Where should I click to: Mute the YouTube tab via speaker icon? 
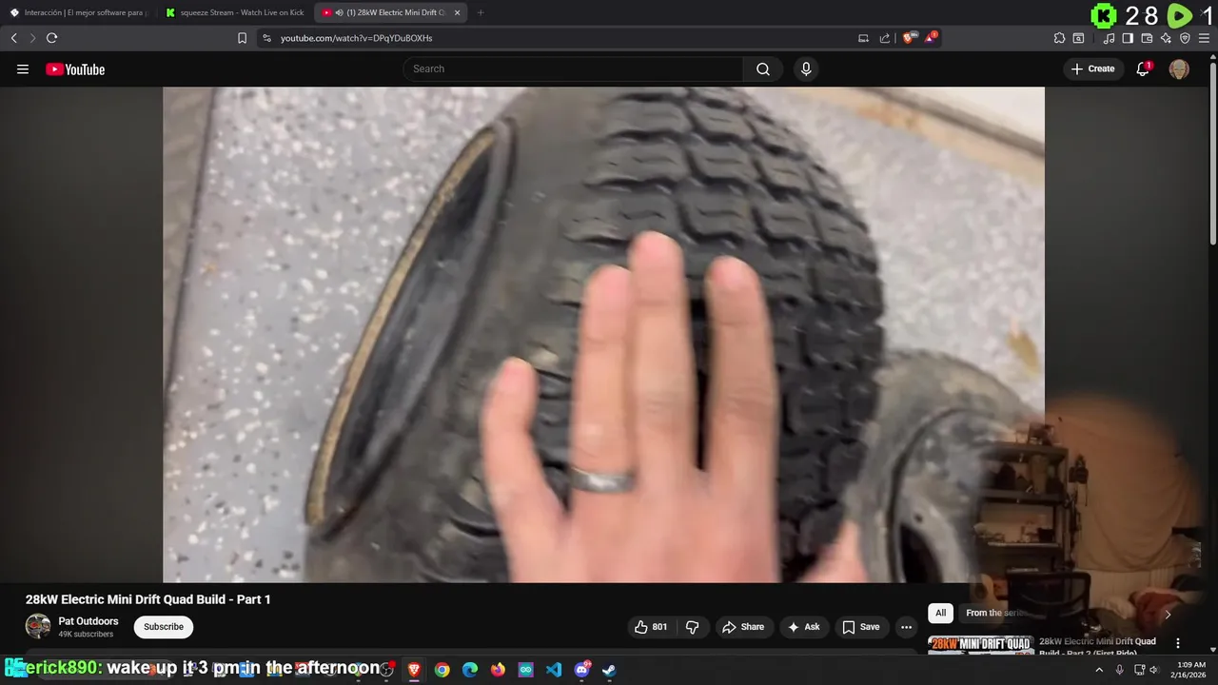(x=340, y=12)
